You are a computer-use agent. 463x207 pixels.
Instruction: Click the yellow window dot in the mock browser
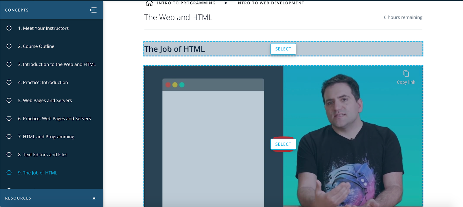pyautogui.click(x=175, y=85)
